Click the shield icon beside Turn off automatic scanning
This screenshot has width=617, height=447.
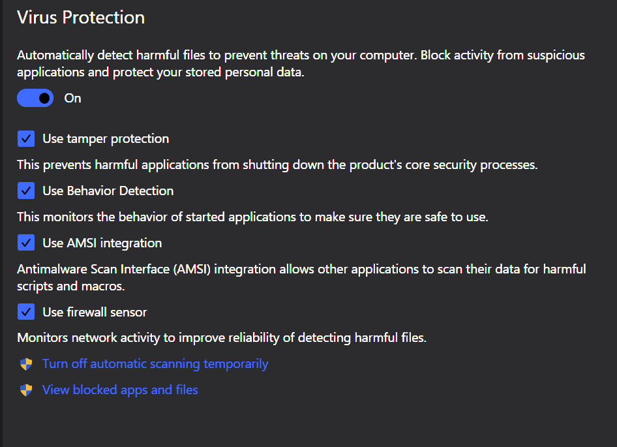tap(26, 364)
